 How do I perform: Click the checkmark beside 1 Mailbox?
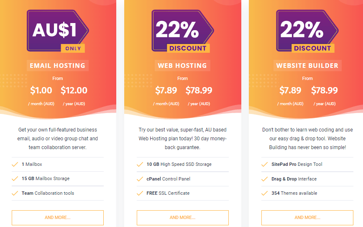click(15, 165)
